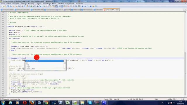
Task: Click the Zoom In toolbar icon
Action: 44,6
